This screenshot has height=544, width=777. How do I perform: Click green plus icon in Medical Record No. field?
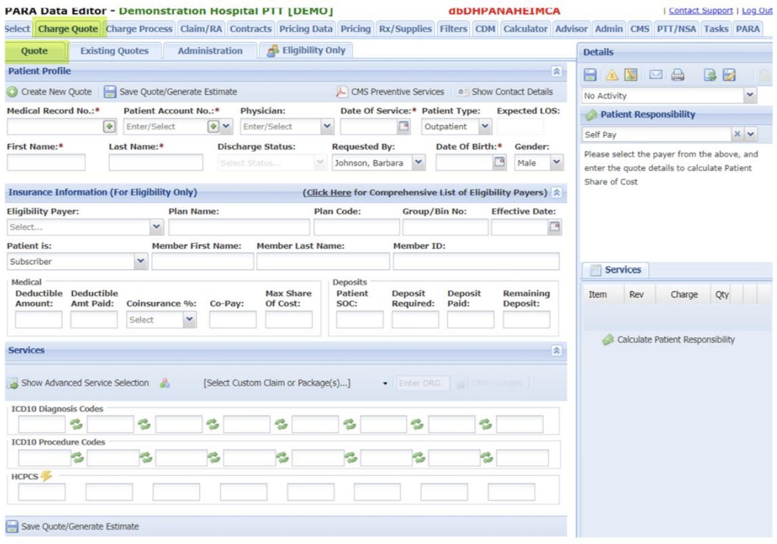click(x=109, y=127)
